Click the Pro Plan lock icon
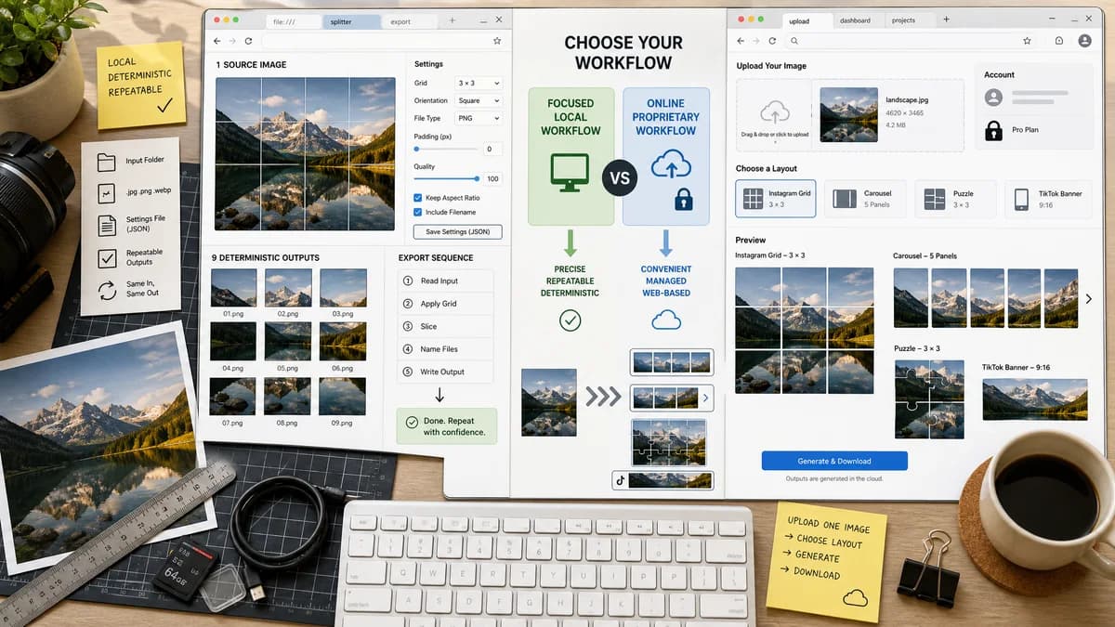 click(x=993, y=129)
